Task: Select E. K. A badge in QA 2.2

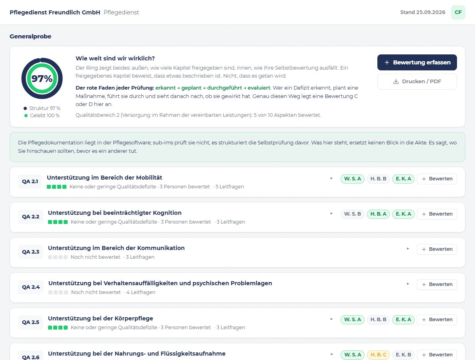Action: 403,214
